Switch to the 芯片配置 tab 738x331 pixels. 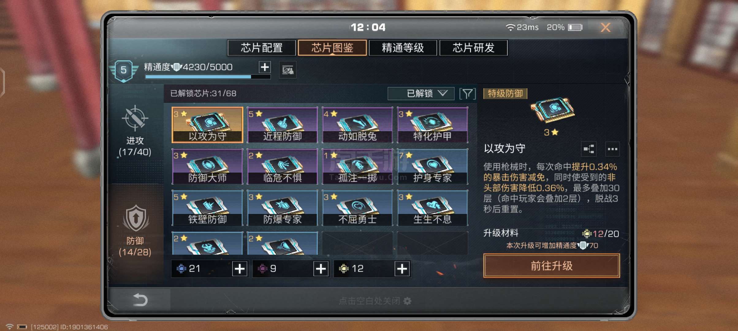coord(261,48)
